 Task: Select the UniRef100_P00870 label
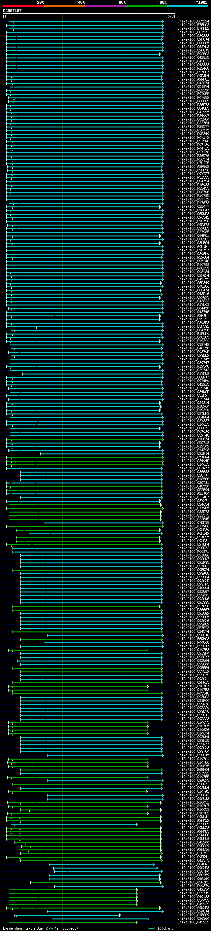click(193, 885)
